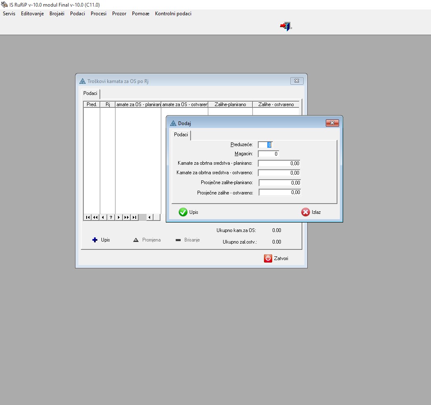Open the Kontrolni podaci menu

pyautogui.click(x=173, y=14)
